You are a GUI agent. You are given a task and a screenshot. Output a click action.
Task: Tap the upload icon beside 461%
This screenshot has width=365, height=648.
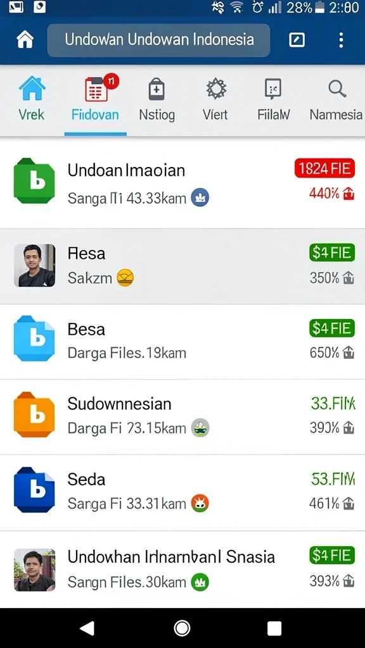click(x=349, y=503)
